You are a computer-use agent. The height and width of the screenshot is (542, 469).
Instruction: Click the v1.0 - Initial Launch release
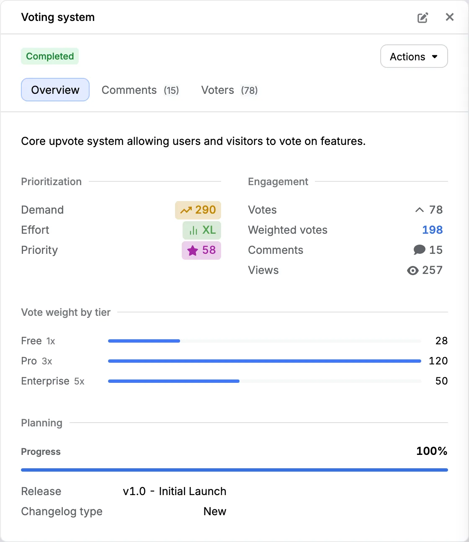(x=174, y=491)
